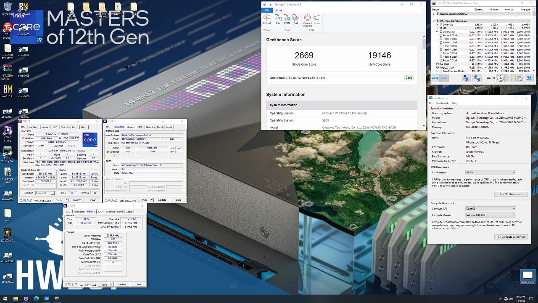Screen dimensions: 538x303
Task: Click HWiNFO blue X close-sensors icon
Action: 529,78
